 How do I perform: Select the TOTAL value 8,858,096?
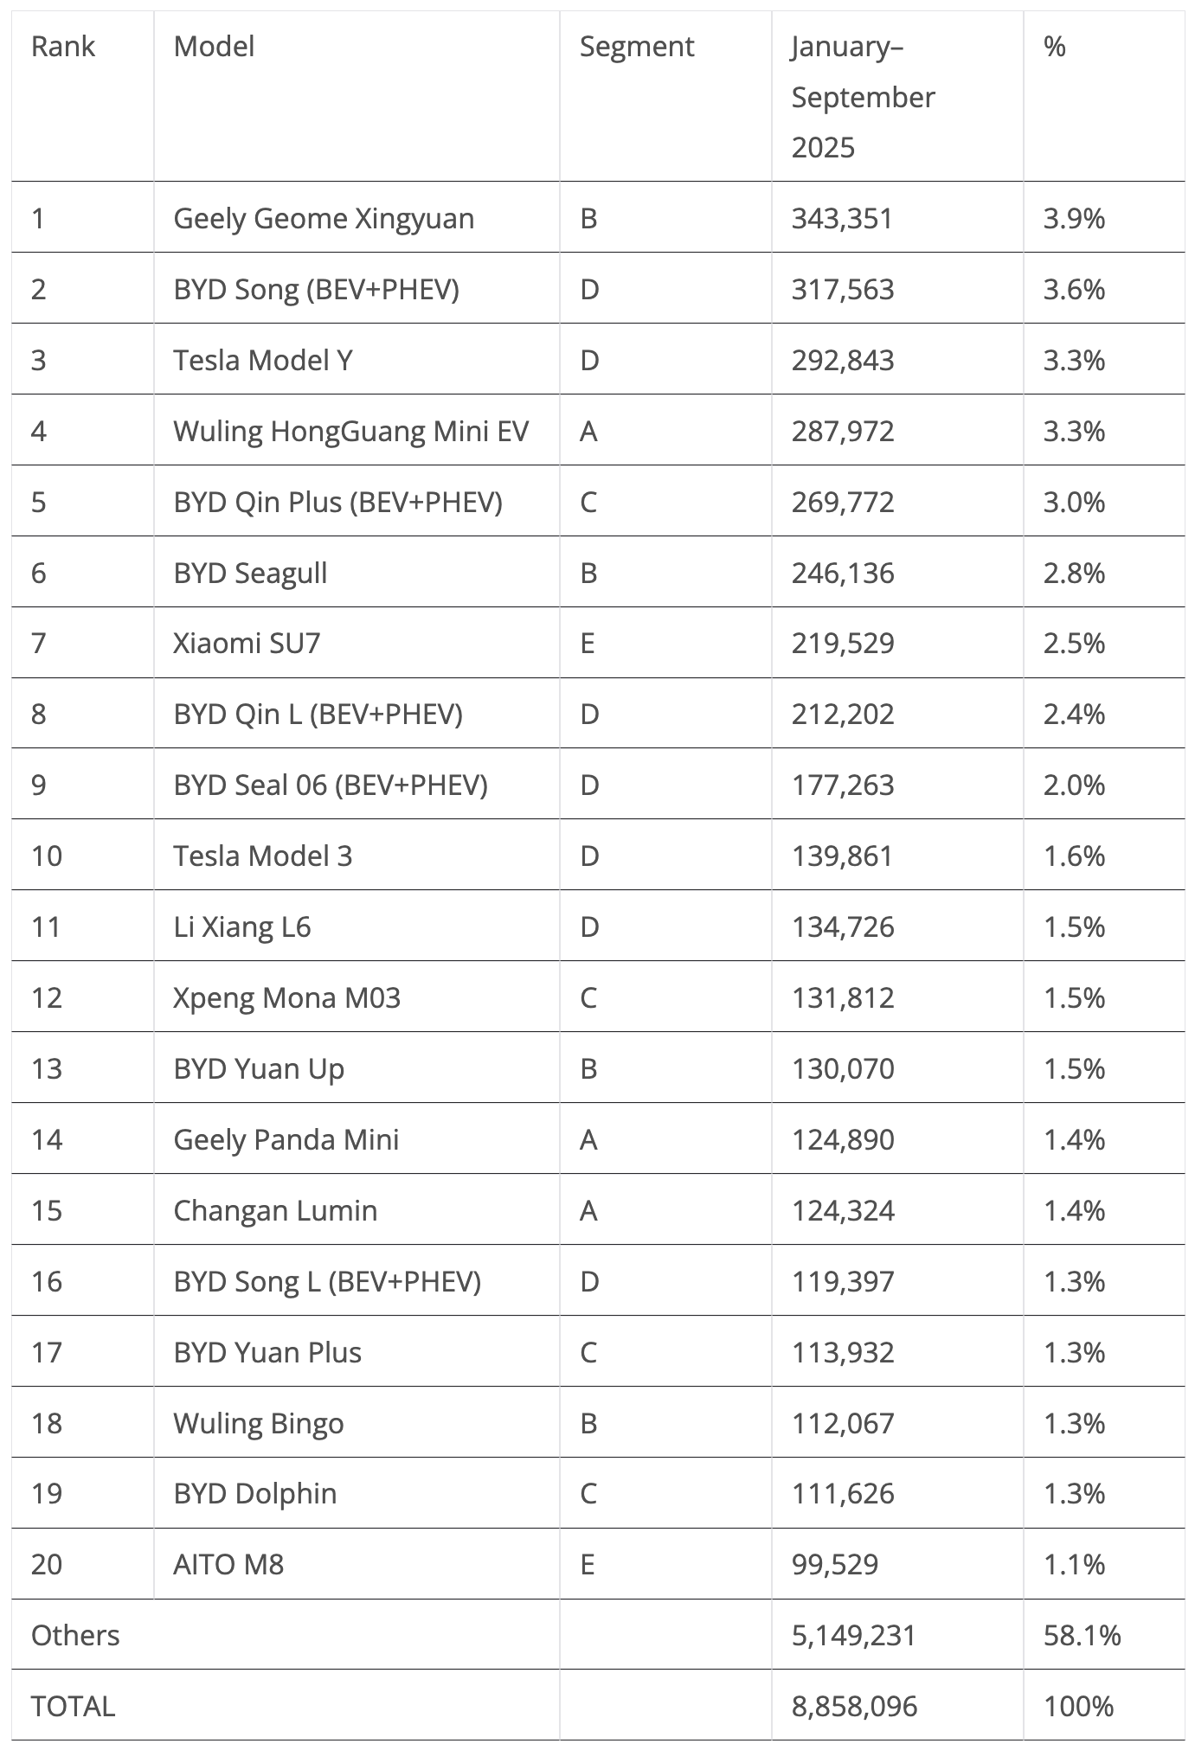point(854,1707)
